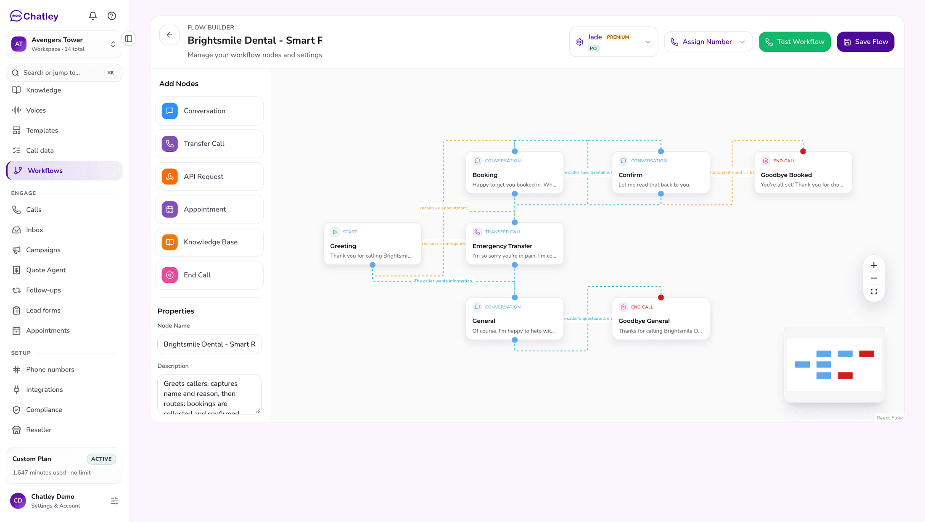
Task: Click the Goodbye General red input handle
Action: 661,298
